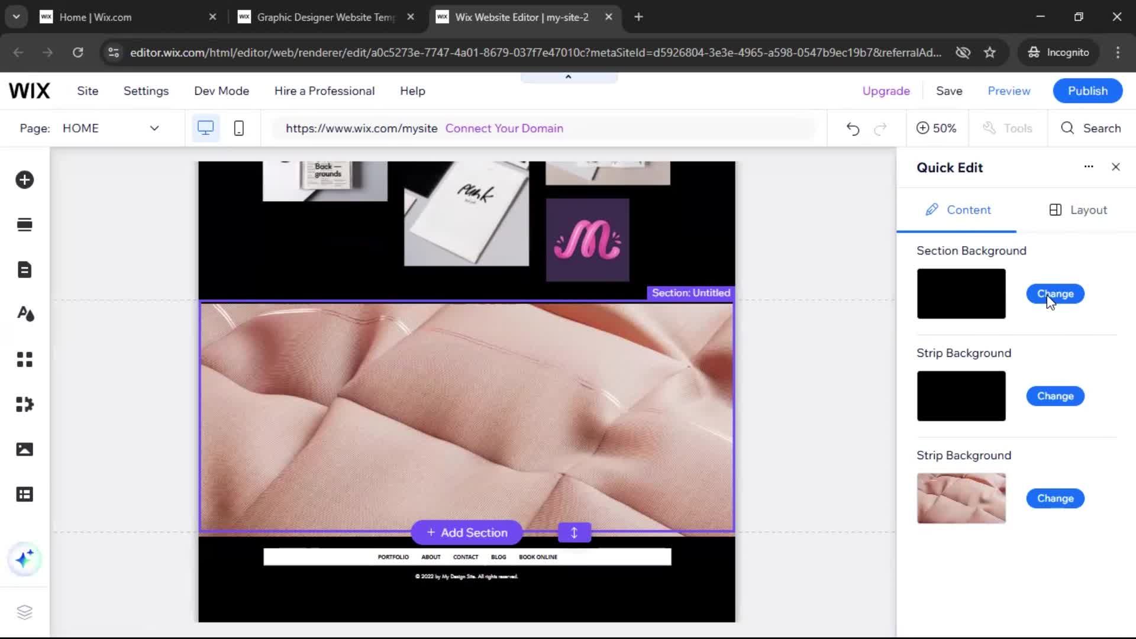Viewport: 1136px width, 639px height.
Task: Open the Chrome three-dot menu
Action: tap(1118, 52)
